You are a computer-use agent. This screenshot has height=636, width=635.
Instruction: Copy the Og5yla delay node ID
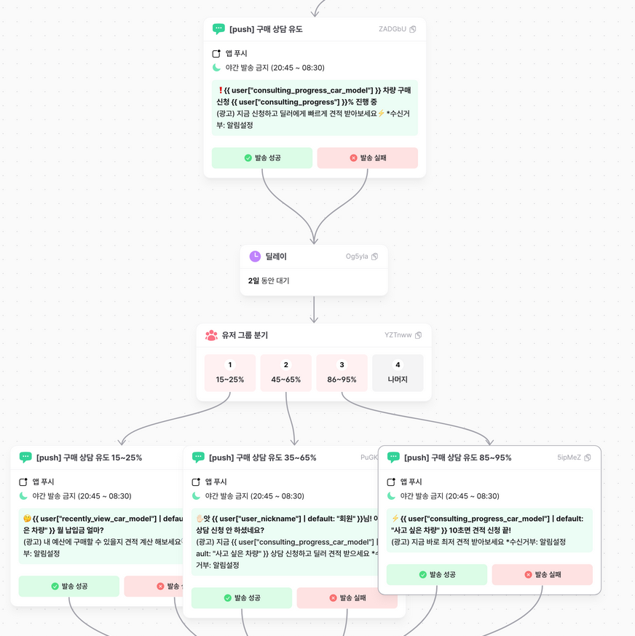375,257
